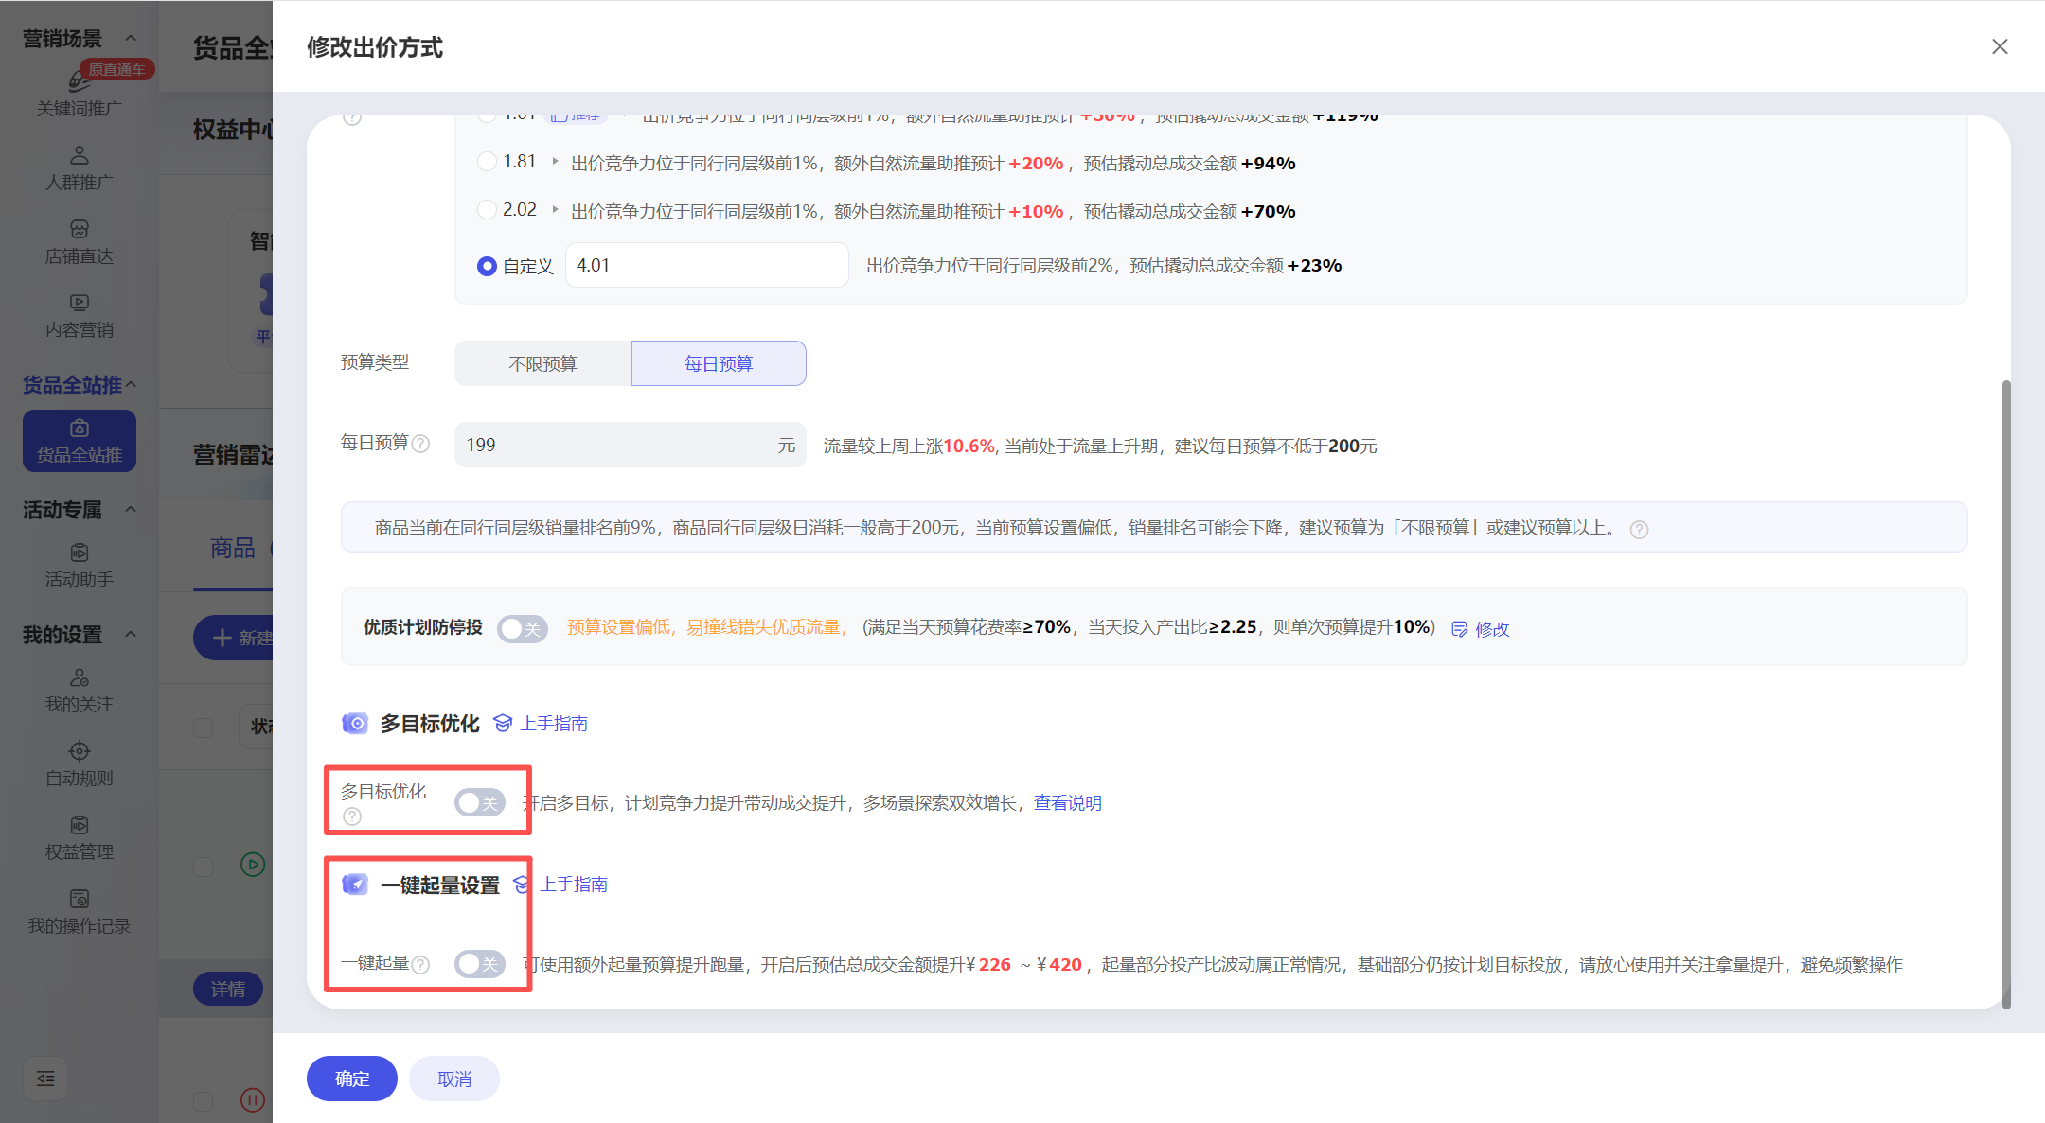Open the 权益管理 page

pos(79,836)
